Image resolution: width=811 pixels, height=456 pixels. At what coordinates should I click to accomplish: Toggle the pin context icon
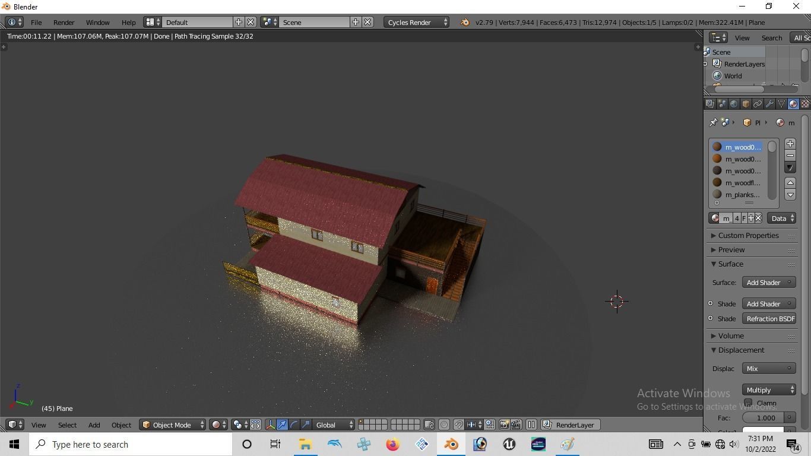(713, 122)
